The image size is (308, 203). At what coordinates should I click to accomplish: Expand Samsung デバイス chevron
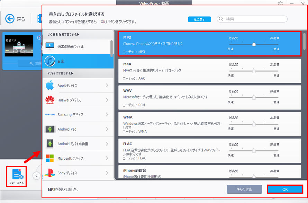pos(107,114)
